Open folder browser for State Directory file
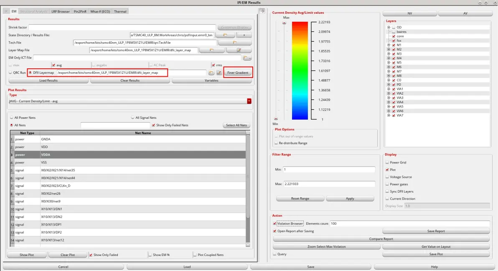Image resolution: width=498 pixels, height=271 pixels. 225,35
